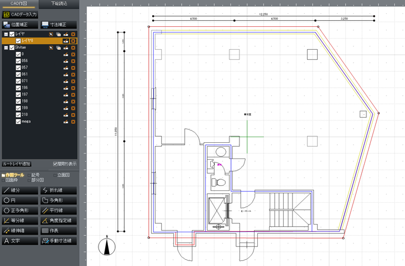Switch to the CAD作図 tab
The image size is (405, 266).
tap(19, 3)
